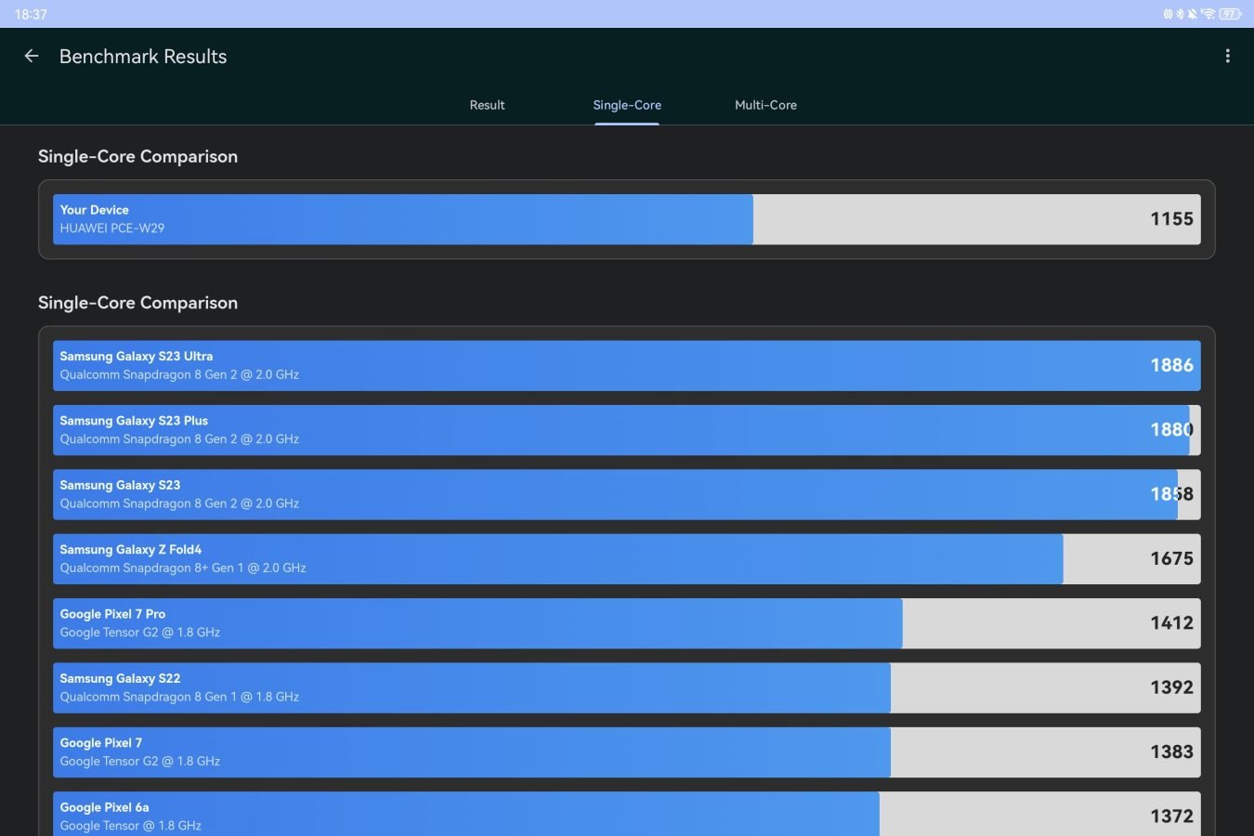
Task: Tap the 1675 score value
Action: [x=1171, y=558]
